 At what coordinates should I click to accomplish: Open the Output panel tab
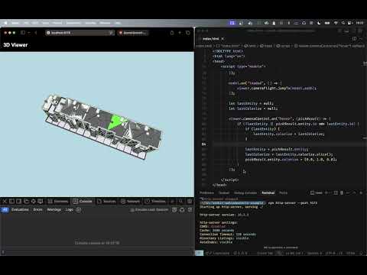224,192
